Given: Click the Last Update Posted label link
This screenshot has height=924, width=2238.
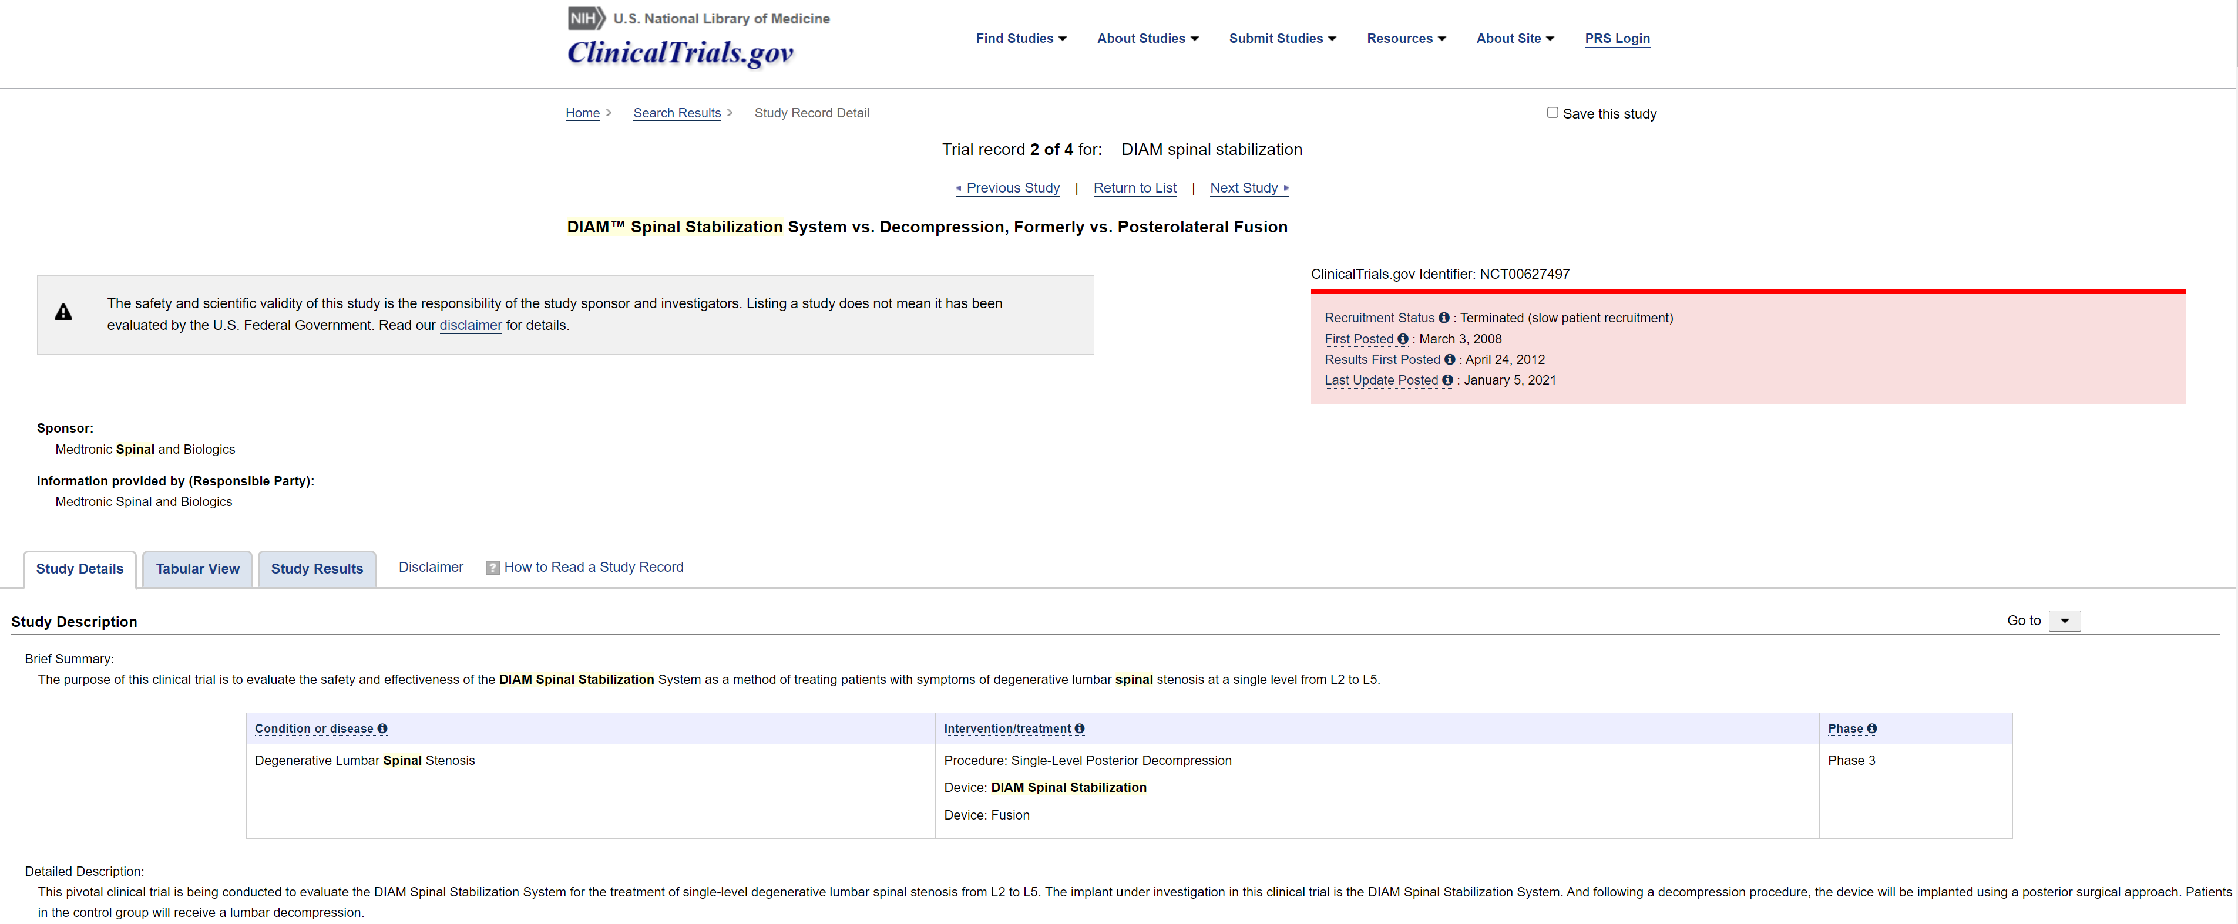Looking at the screenshot, I should tap(1382, 380).
